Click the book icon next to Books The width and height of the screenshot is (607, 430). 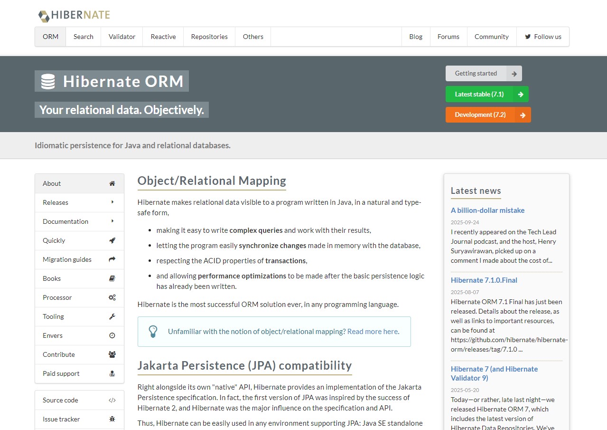(112, 278)
